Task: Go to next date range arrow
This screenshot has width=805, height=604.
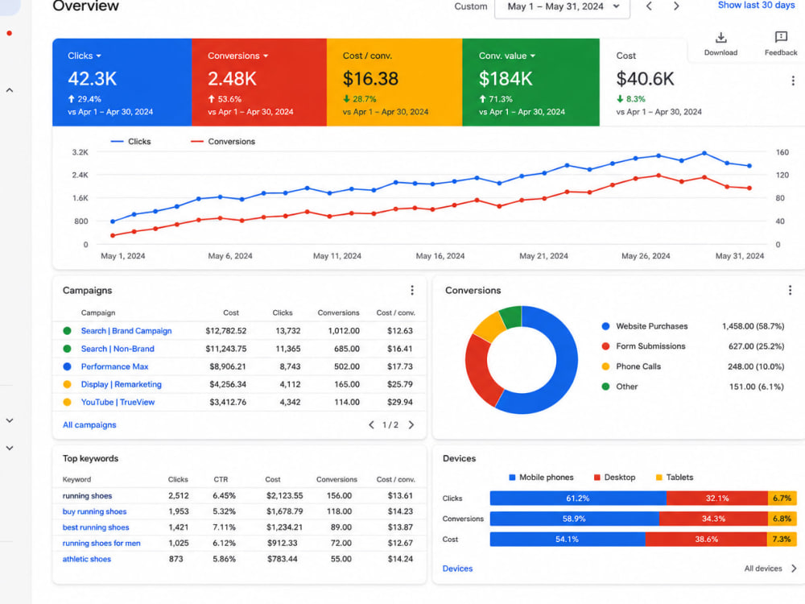Action: [x=676, y=6]
